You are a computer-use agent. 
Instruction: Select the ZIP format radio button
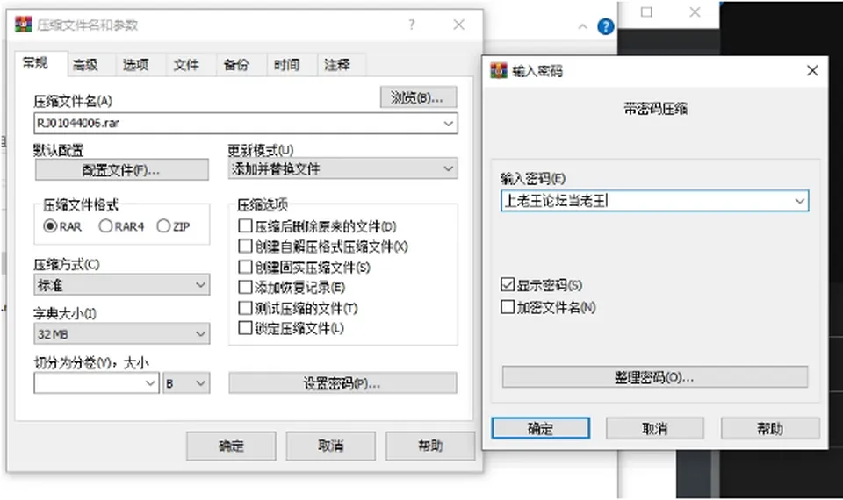click(x=163, y=226)
